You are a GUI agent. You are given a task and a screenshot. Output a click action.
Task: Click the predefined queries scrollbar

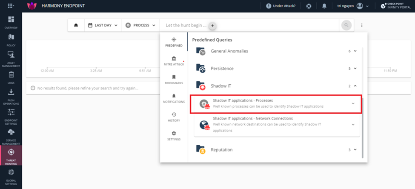click(x=362, y=128)
